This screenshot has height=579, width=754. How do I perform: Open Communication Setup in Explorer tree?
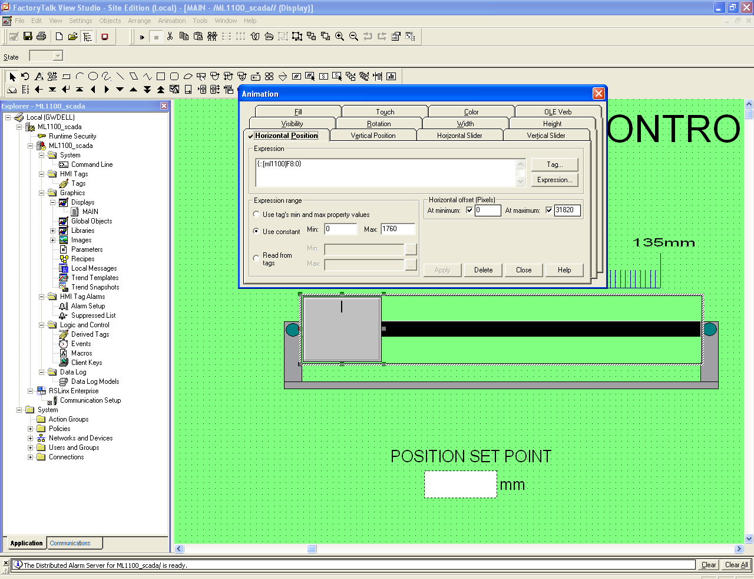(x=90, y=400)
